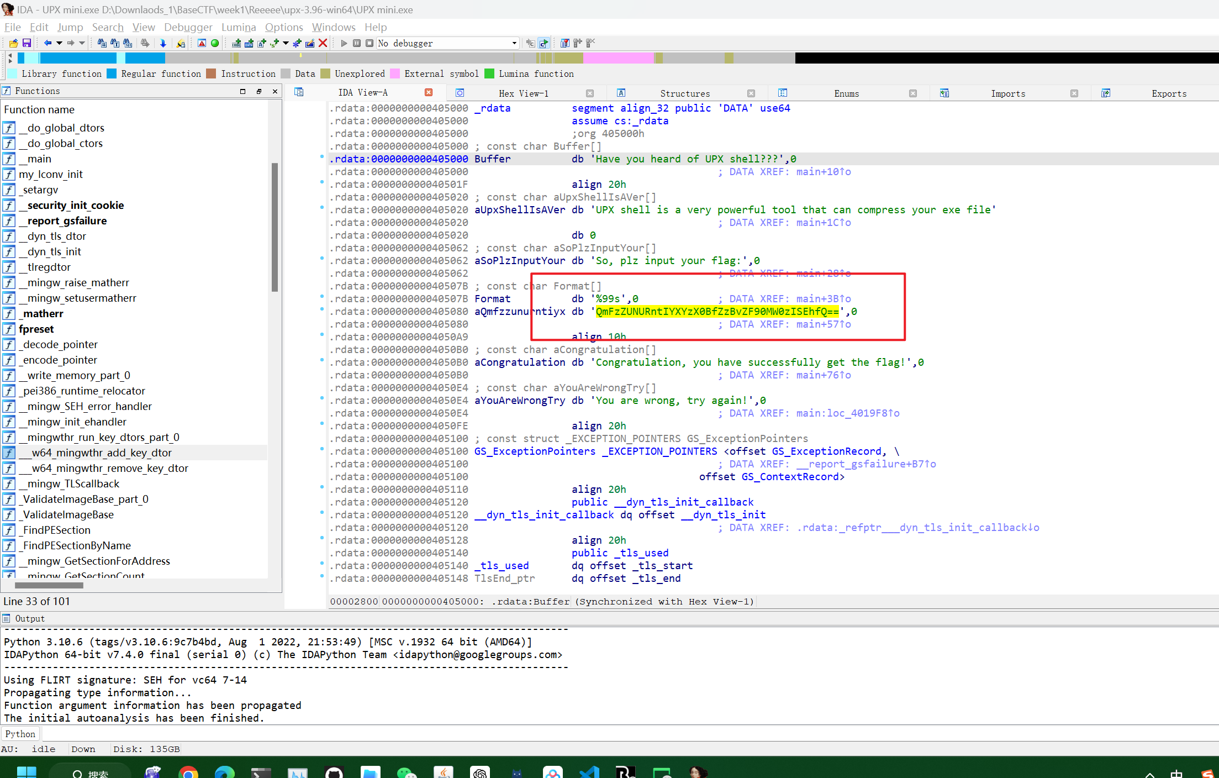Screen dimensions: 1219x778
Task: Terminate the process with the stop icon
Action: 370,43
